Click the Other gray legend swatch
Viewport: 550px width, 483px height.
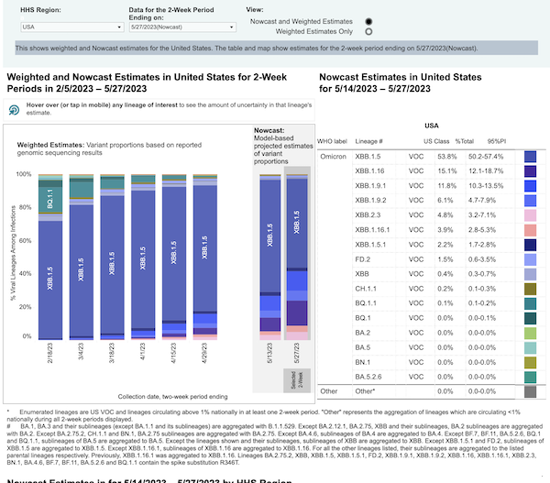531,391
